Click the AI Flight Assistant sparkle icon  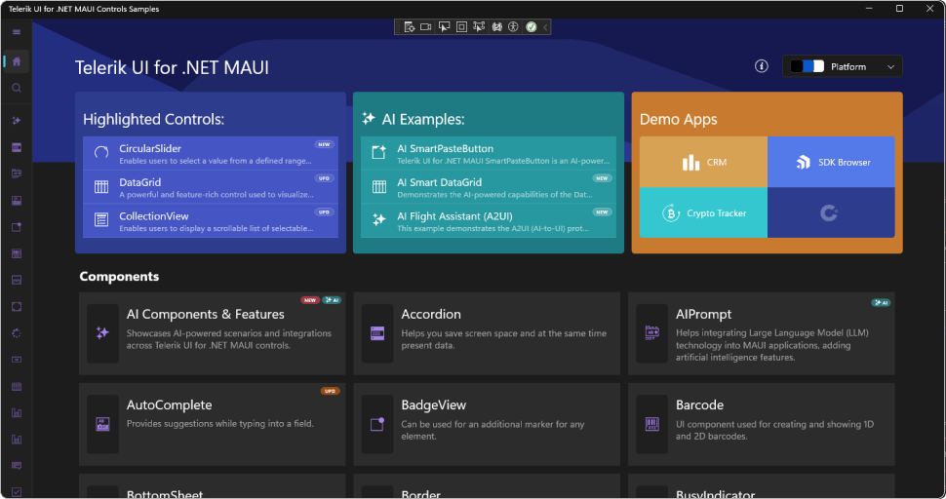(378, 220)
